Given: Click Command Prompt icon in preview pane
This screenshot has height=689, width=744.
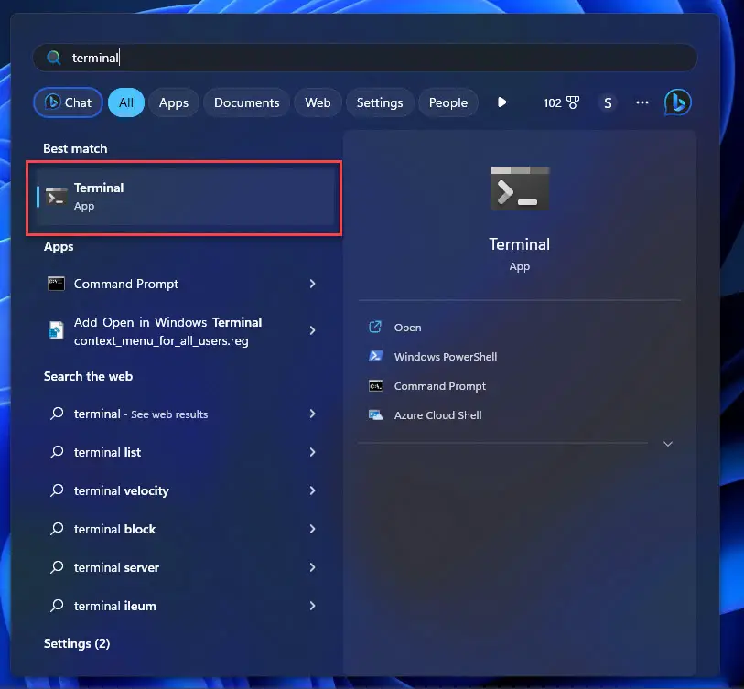Looking at the screenshot, I should click(376, 386).
